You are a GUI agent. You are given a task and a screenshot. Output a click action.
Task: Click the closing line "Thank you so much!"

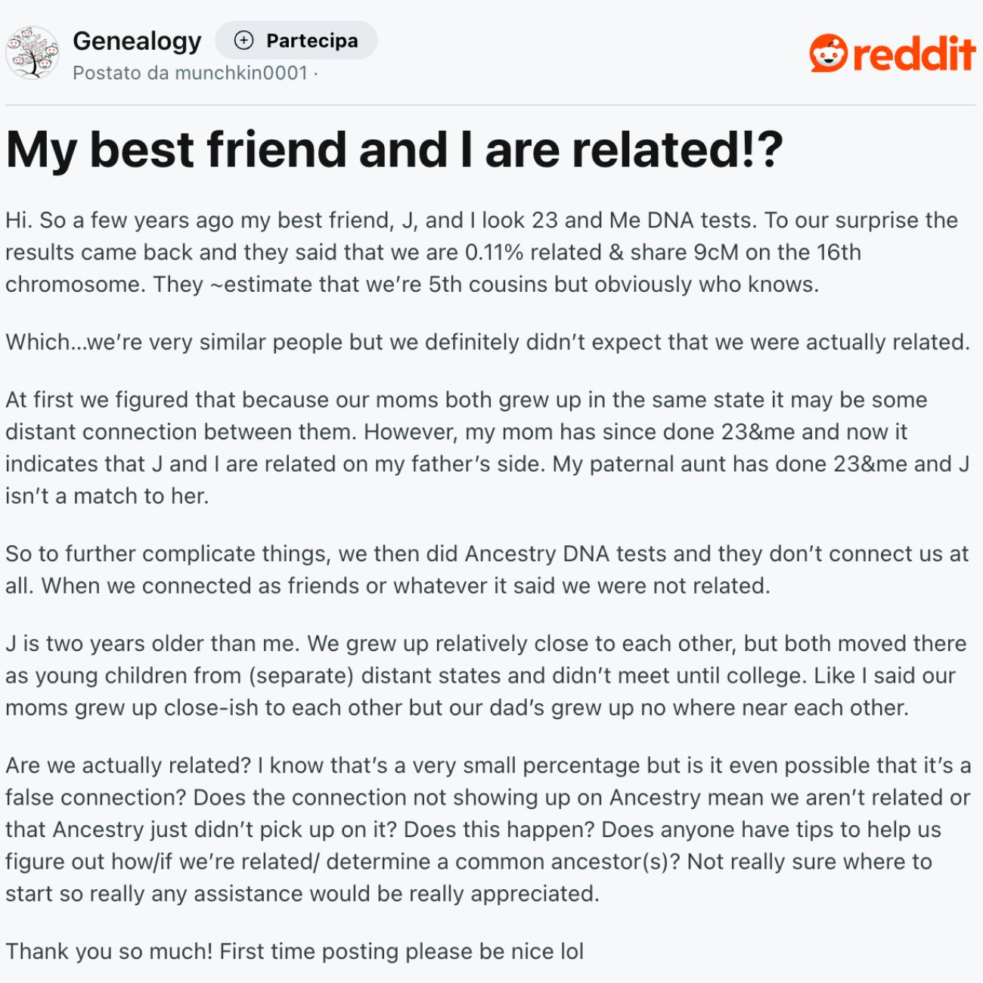(x=294, y=951)
